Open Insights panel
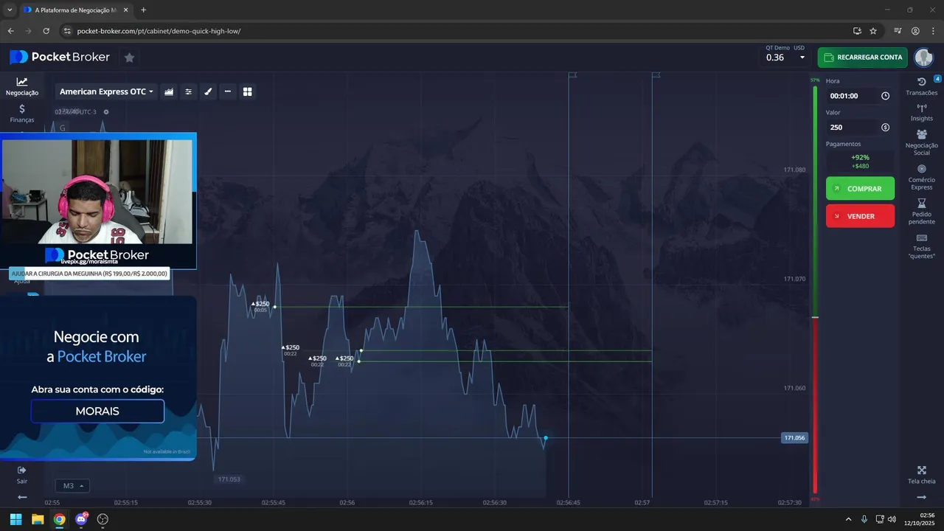 point(922,112)
